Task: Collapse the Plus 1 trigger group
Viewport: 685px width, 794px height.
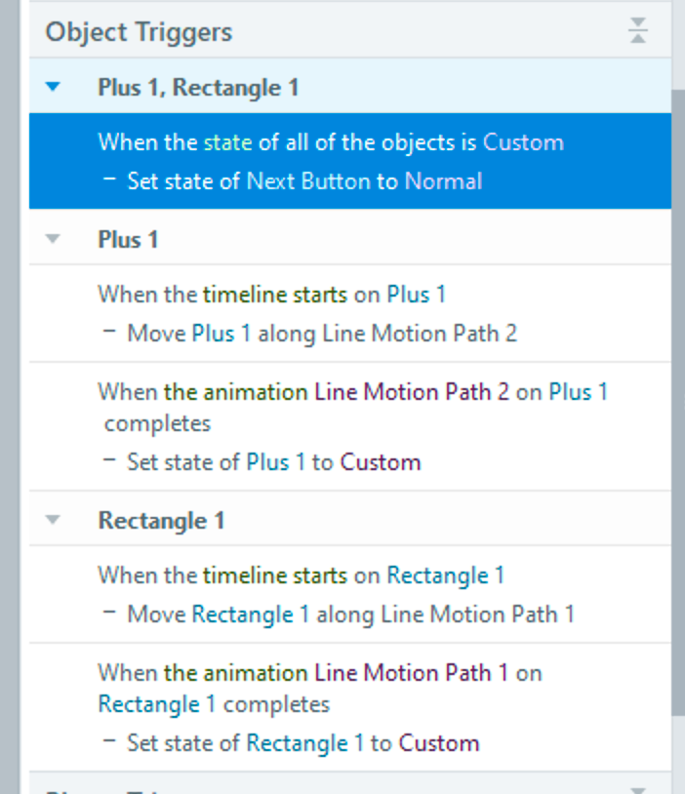Action: click(x=54, y=239)
